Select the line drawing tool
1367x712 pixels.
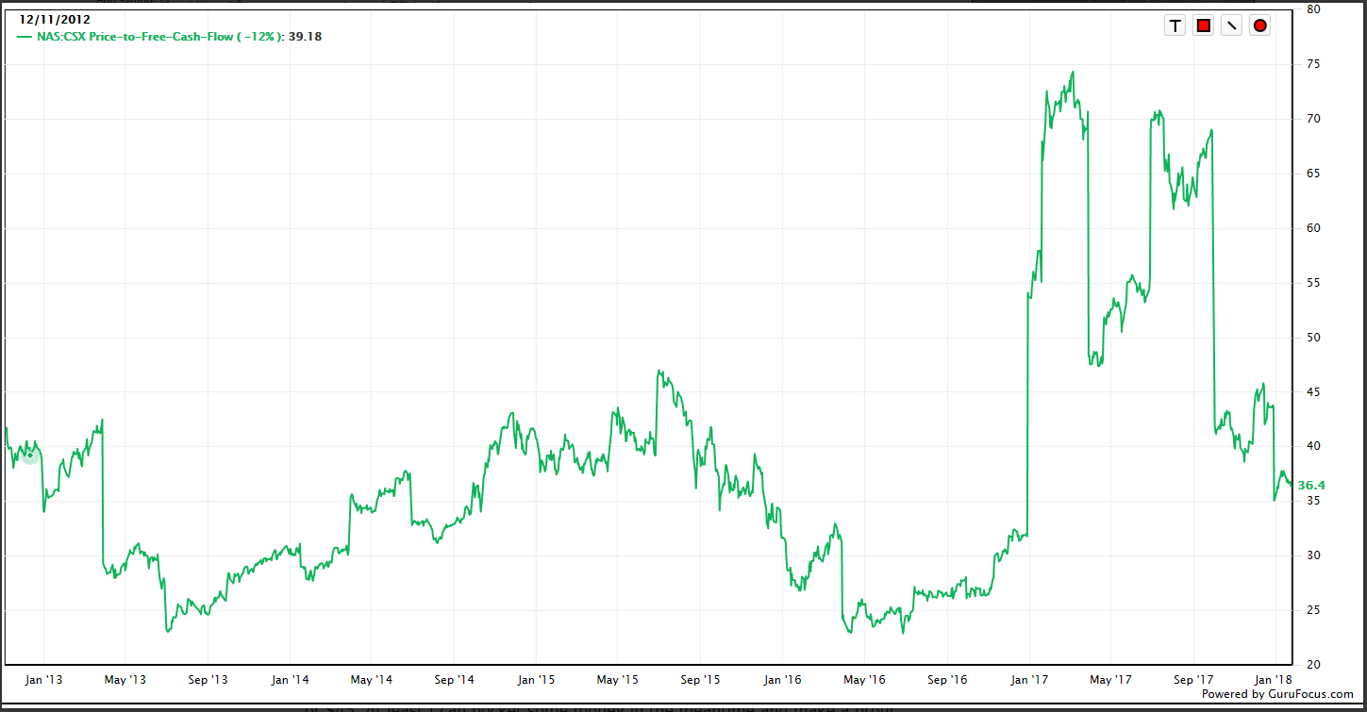[1231, 25]
